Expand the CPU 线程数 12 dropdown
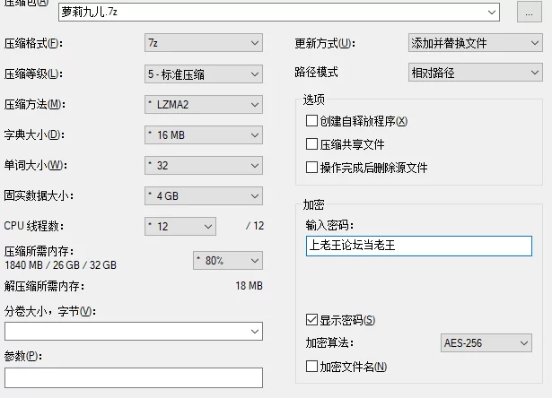 (180, 227)
